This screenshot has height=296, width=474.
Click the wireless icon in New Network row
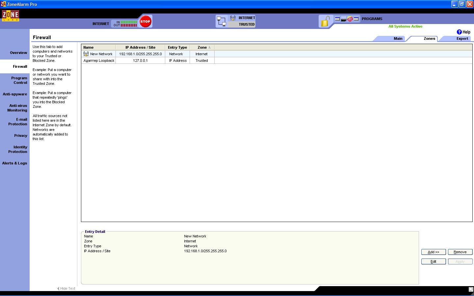(86, 54)
